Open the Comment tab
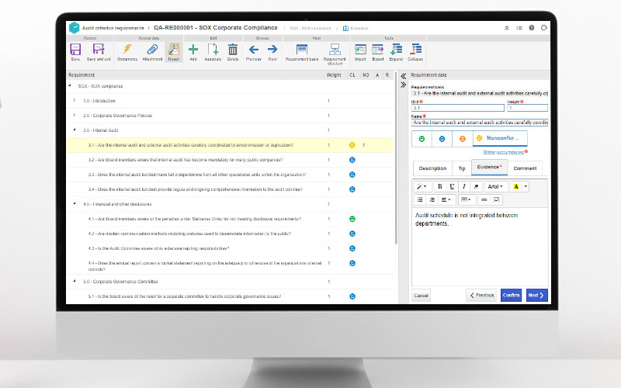 tap(525, 168)
